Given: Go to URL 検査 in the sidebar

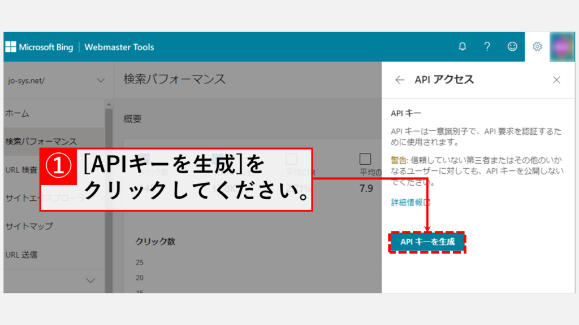Looking at the screenshot, I should [x=21, y=170].
